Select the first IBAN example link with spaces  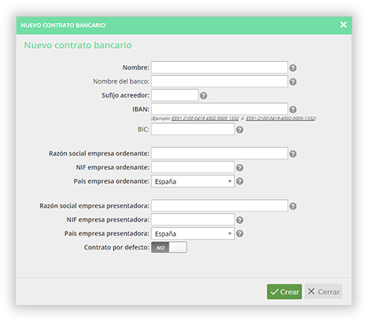click(x=205, y=119)
